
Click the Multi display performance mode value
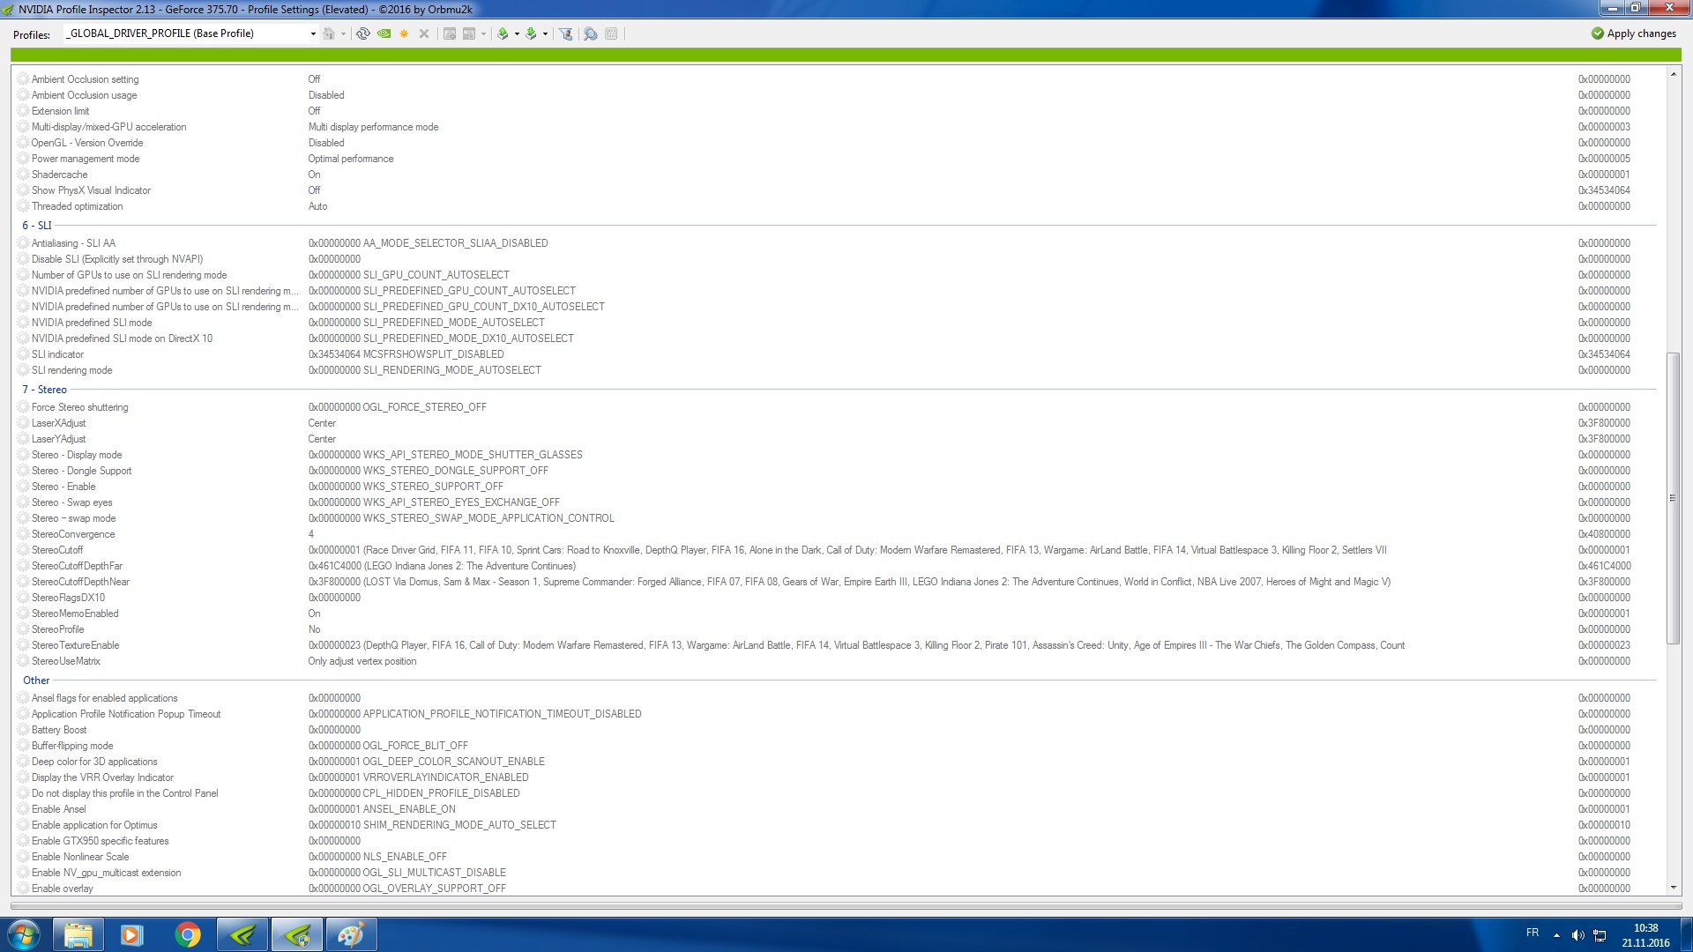[373, 127]
